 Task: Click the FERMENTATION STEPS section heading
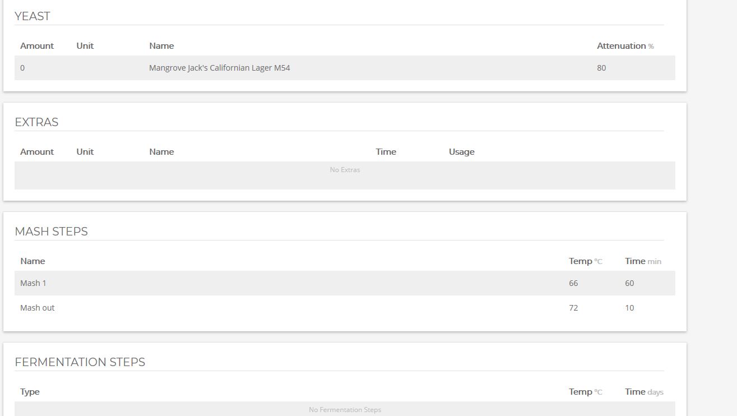pos(80,362)
